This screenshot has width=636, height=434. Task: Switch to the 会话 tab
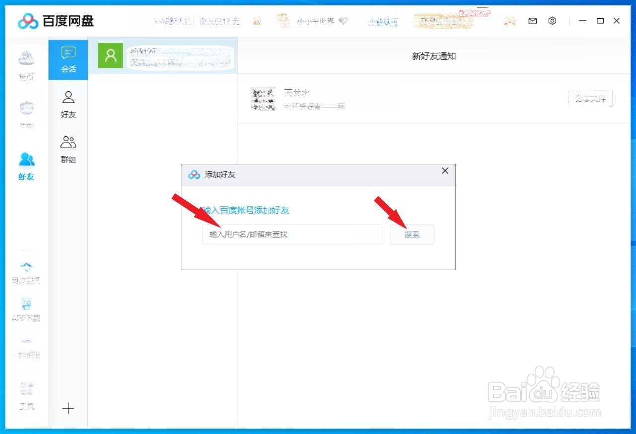pyautogui.click(x=68, y=59)
